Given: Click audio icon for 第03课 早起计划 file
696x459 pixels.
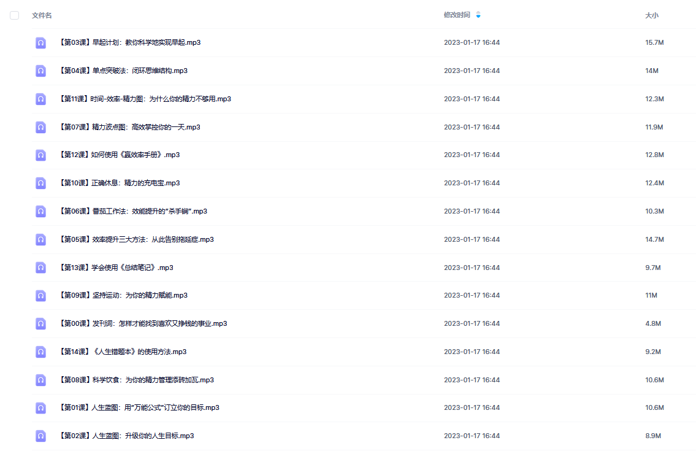Looking at the screenshot, I should [x=40, y=43].
